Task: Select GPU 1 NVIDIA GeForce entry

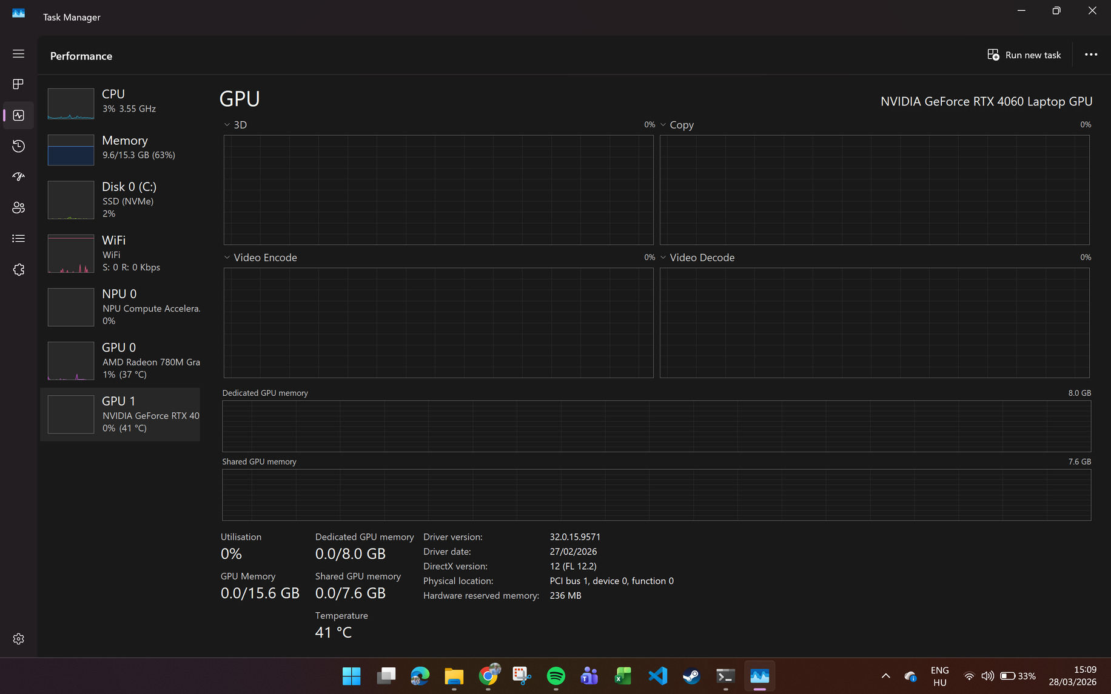Action: point(120,415)
